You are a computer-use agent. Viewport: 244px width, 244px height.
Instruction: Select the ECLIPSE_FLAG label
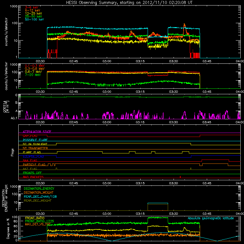(x=33, y=156)
